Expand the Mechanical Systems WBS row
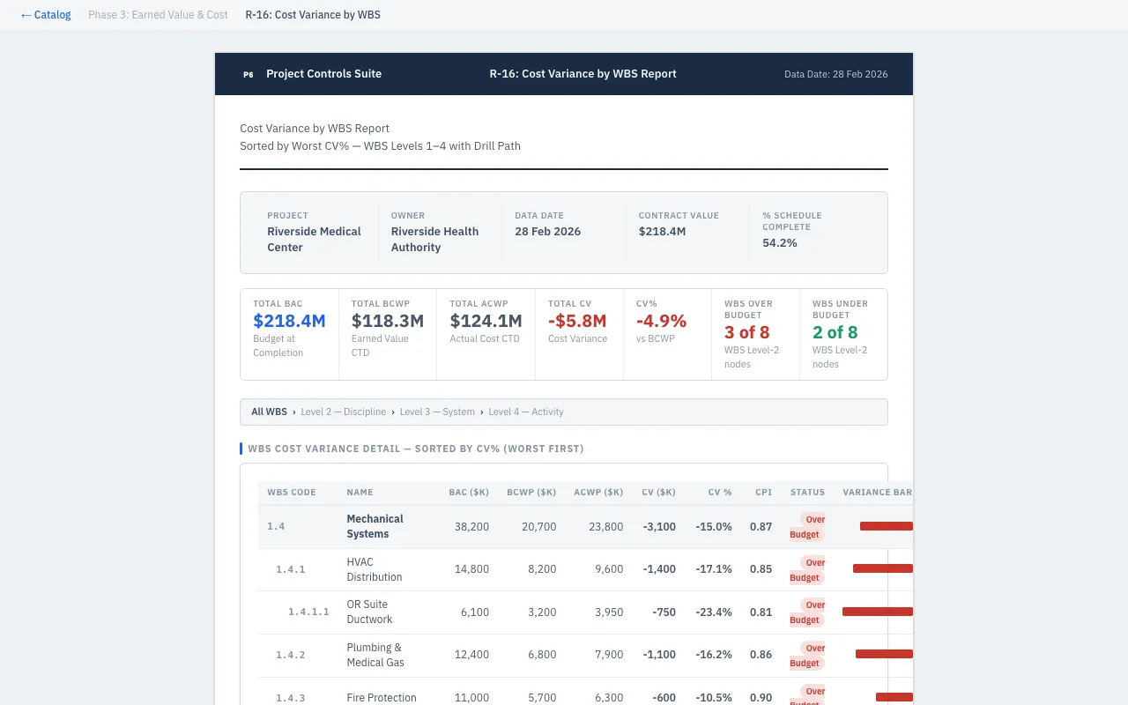 (375, 526)
